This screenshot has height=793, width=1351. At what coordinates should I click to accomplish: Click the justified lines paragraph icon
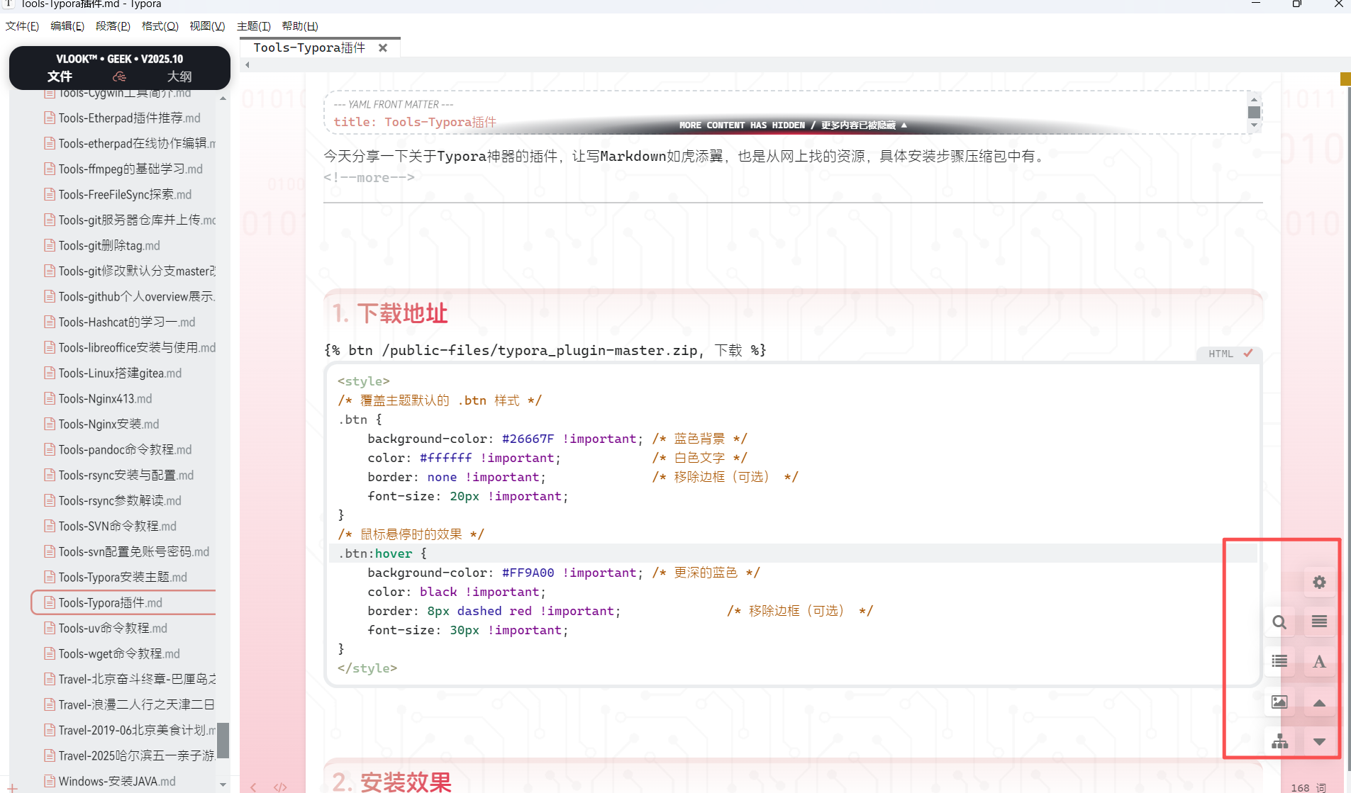pos(1319,622)
